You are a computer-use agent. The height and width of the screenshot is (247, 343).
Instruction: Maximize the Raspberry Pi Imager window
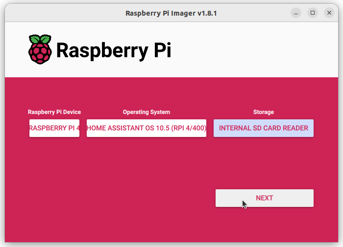point(313,13)
